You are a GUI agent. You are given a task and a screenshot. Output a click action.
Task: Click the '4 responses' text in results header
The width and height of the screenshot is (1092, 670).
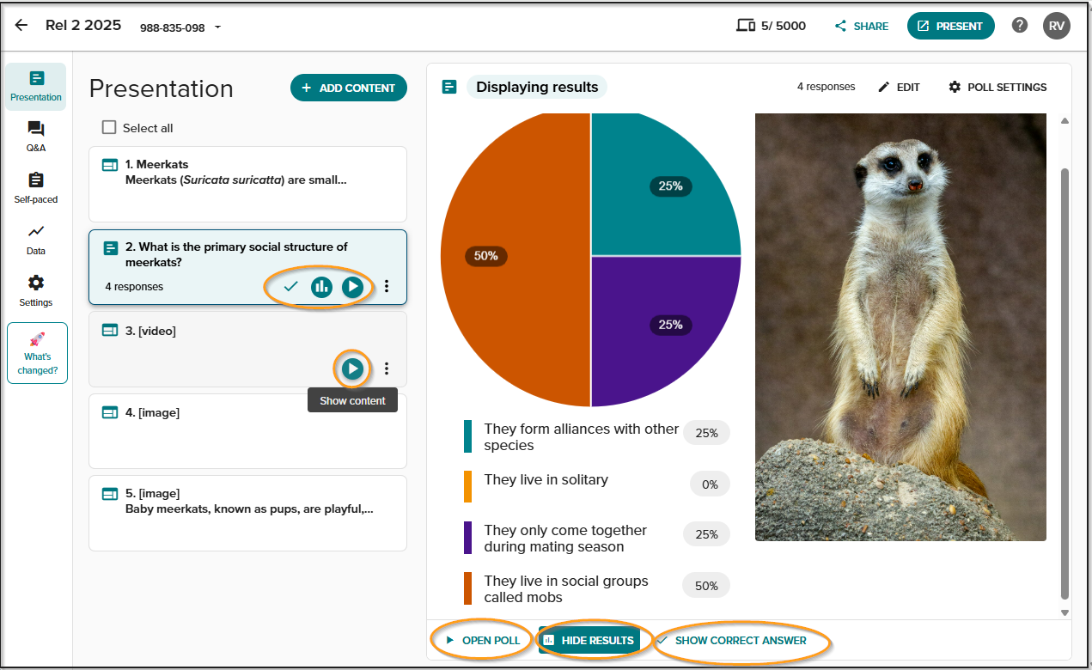tap(826, 87)
